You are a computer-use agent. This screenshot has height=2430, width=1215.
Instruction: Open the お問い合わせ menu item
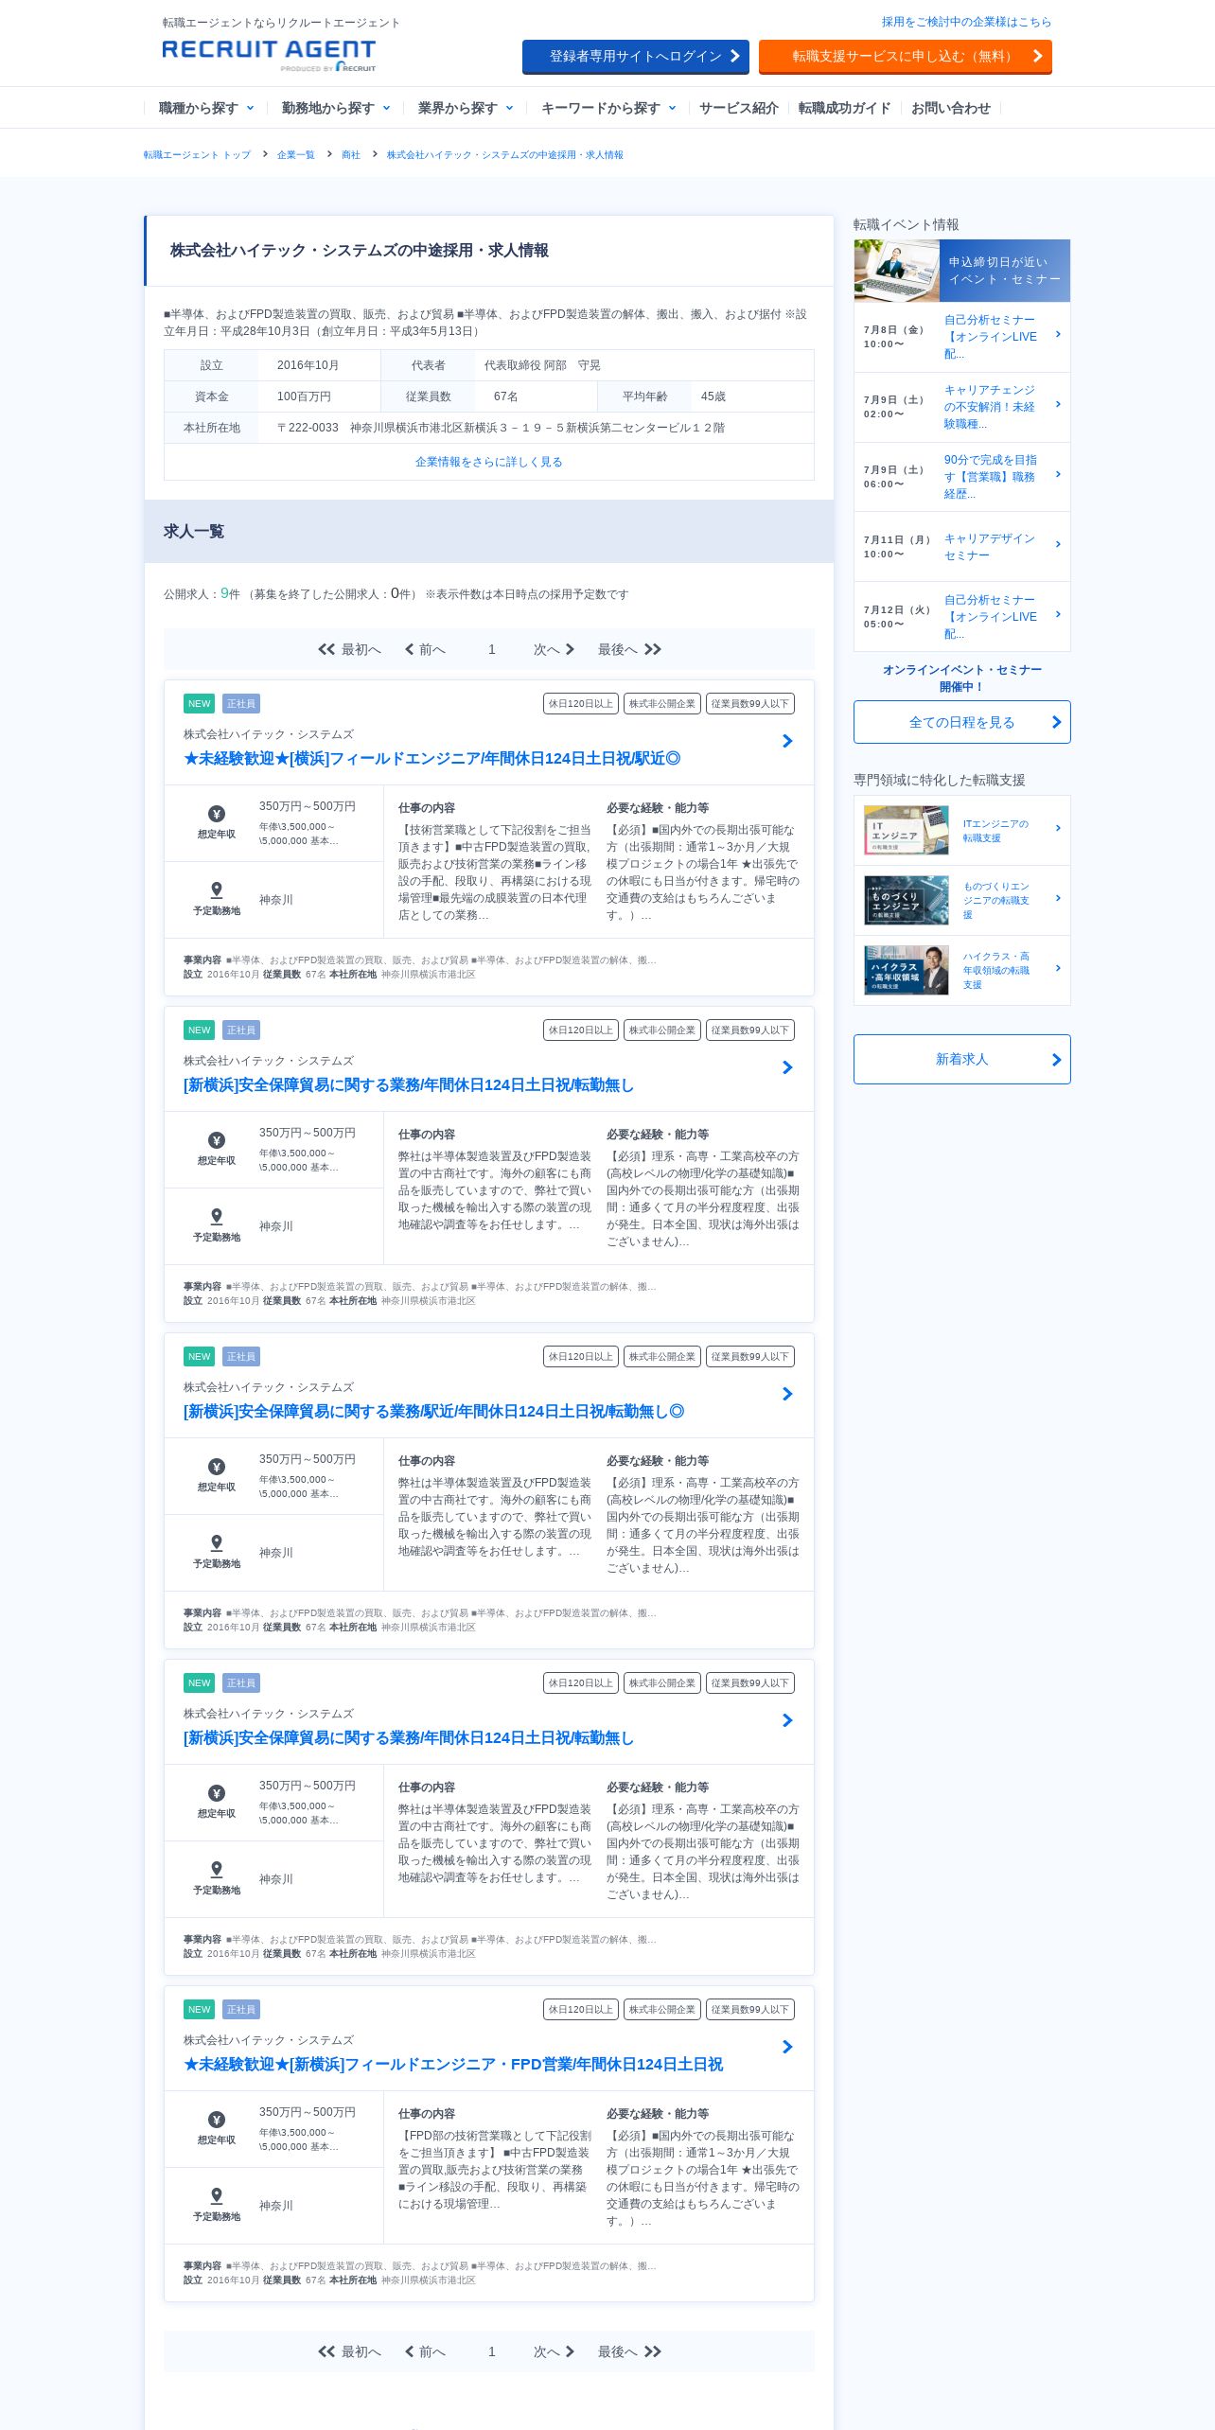951,108
